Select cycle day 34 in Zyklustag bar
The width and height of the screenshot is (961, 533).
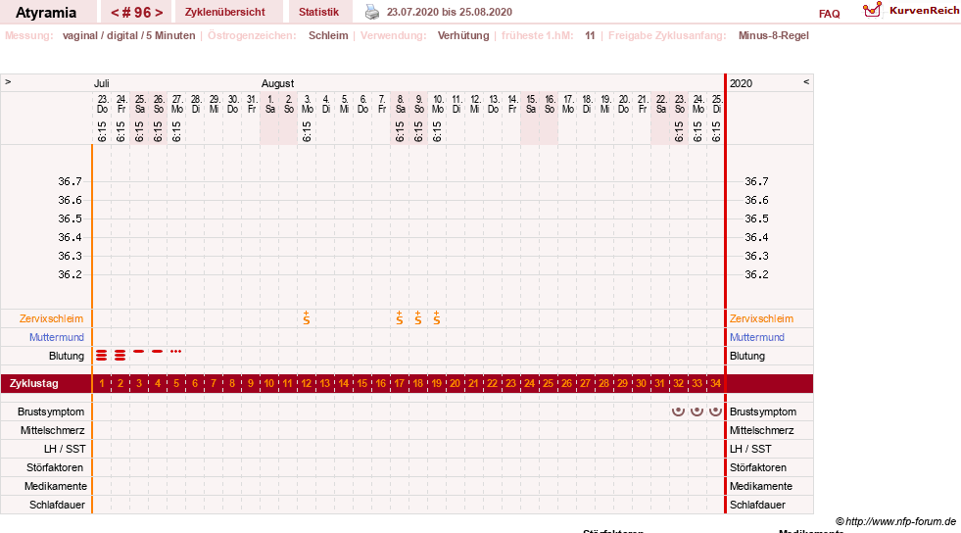[715, 383]
